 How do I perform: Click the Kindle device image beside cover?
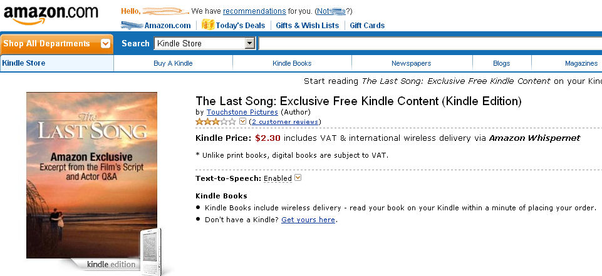tap(150, 250)
